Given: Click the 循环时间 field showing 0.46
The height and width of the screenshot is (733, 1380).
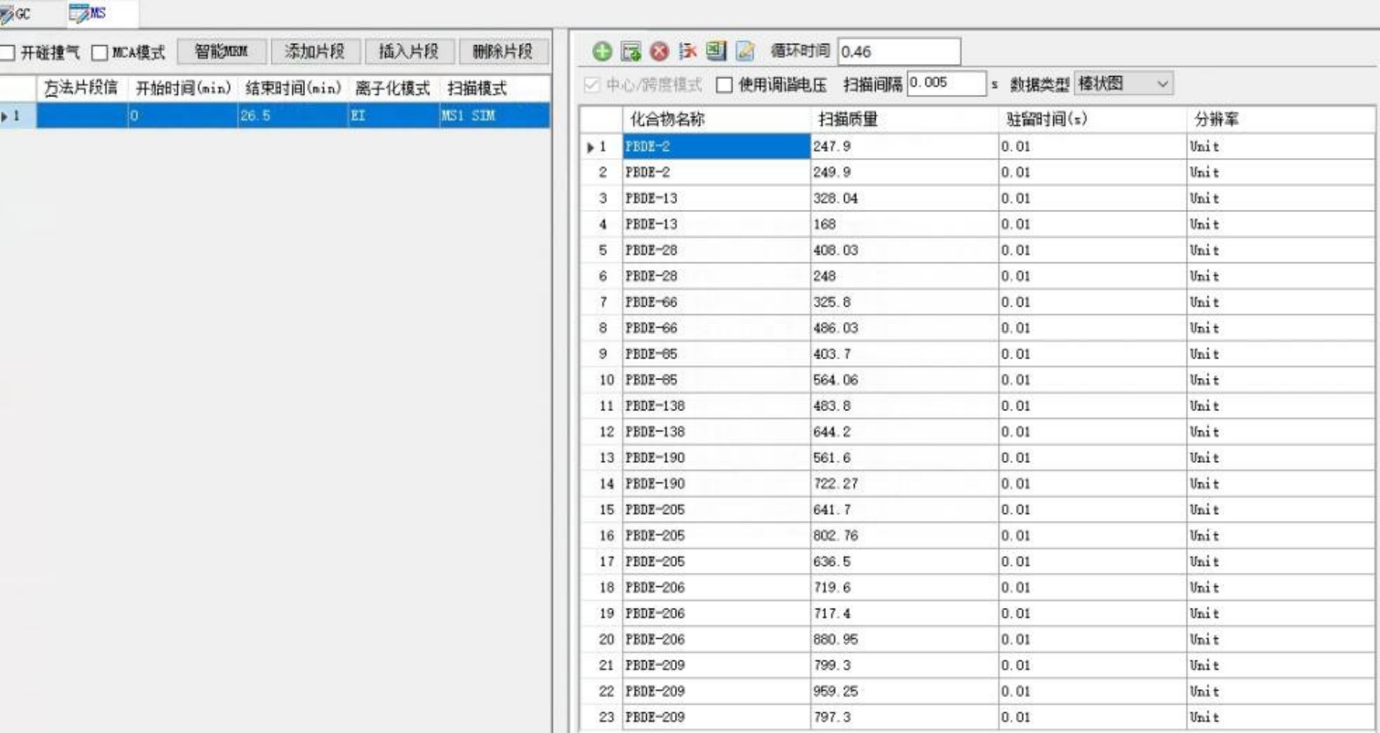Looking at the screenshot, I should tap(899, 52).
